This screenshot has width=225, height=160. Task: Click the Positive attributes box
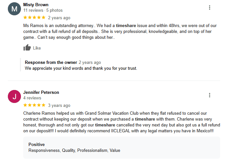pyautogui.click(x=122, y=147)
